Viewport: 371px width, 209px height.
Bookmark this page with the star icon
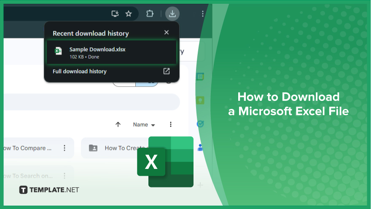tap(129, 14)
